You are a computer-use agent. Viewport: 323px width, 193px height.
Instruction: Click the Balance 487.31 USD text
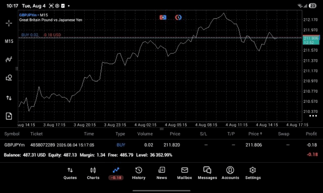[x=25, y=155]
